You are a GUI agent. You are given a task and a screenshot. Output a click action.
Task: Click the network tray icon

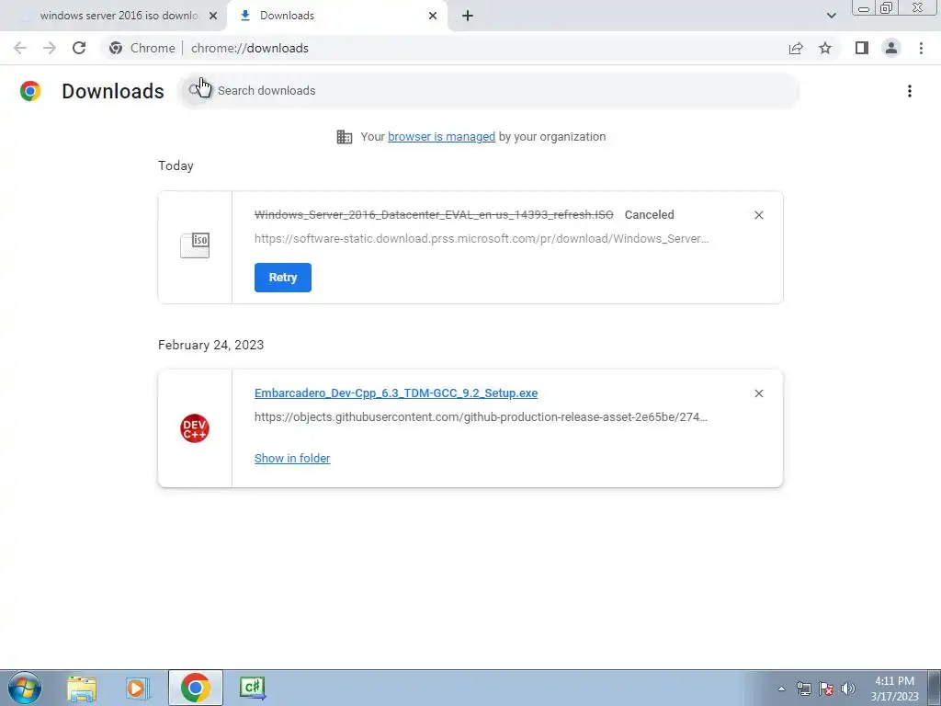[803, 689]
